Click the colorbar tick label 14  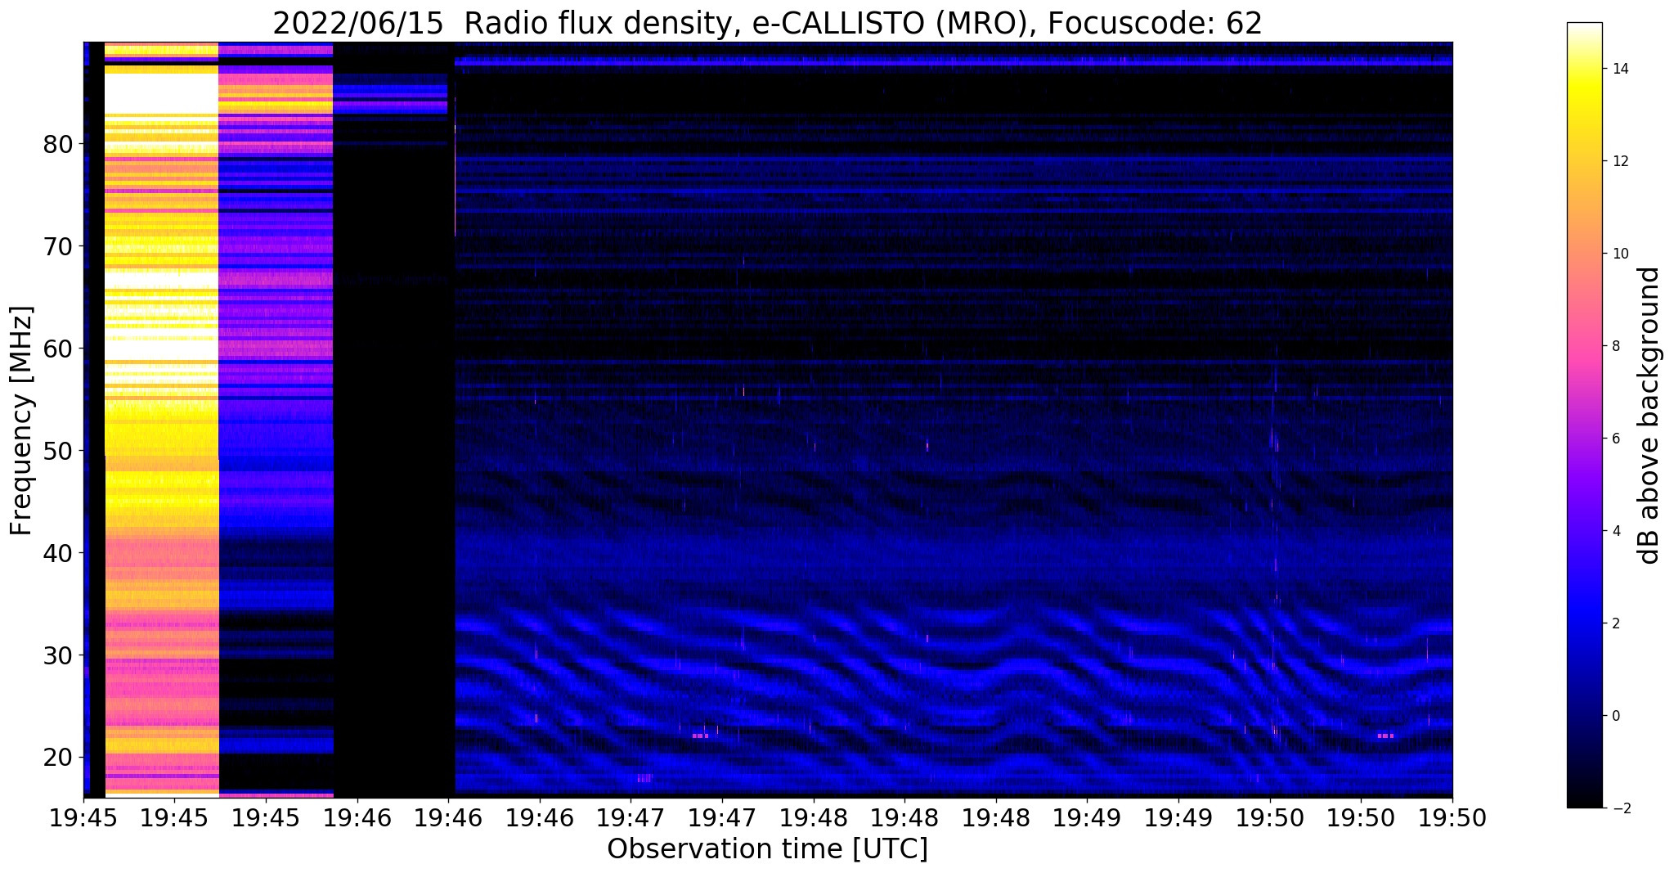tap(1618, 69)
